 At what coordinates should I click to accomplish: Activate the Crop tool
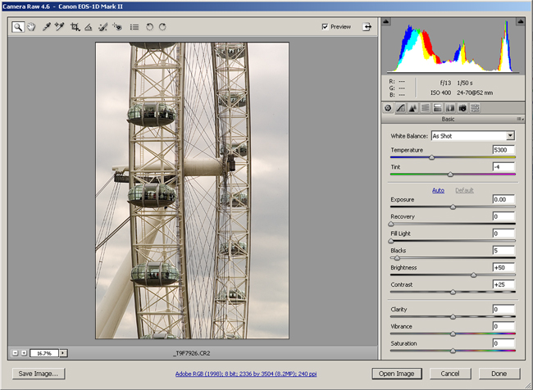pyautogui.click(x=75, y=27)
